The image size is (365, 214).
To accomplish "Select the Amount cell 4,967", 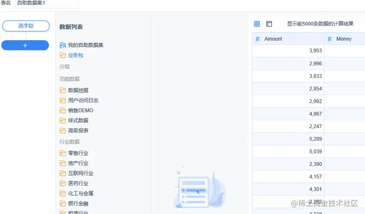I will [288, 113].
